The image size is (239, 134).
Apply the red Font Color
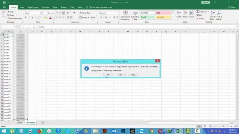(50, 17)
